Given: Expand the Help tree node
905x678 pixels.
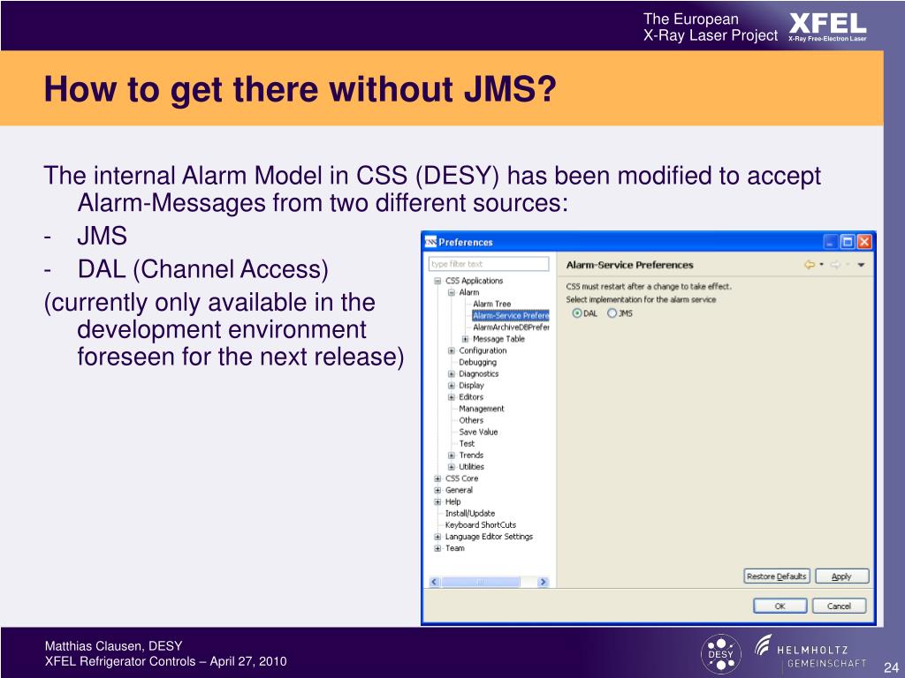Looking at the screenshot, I should pyautogui.click(x=437, y=501).
